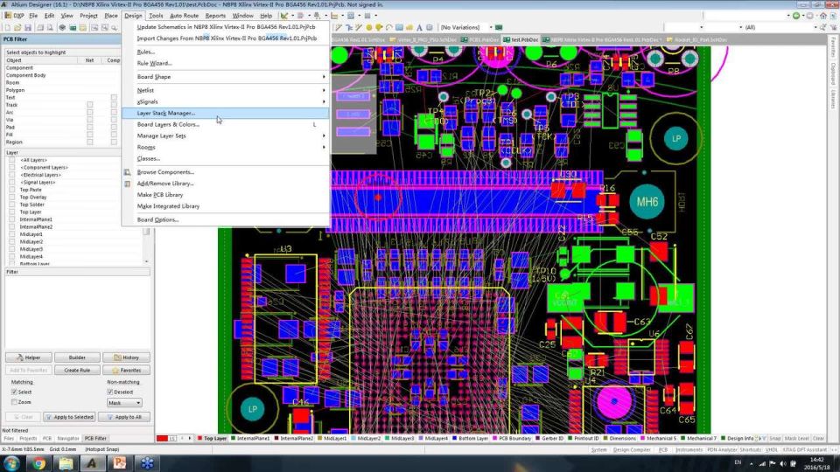Click the History button
The width and height of the screenshot is (840, 472).
[x=126, y=357]
